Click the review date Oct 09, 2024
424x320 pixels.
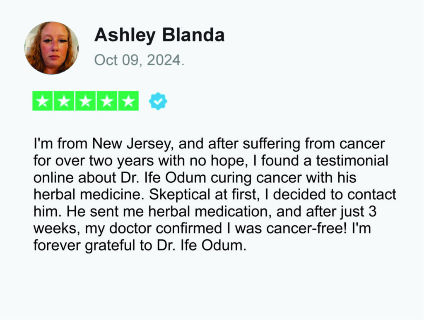pyautogui.click(x=139, y=60)
